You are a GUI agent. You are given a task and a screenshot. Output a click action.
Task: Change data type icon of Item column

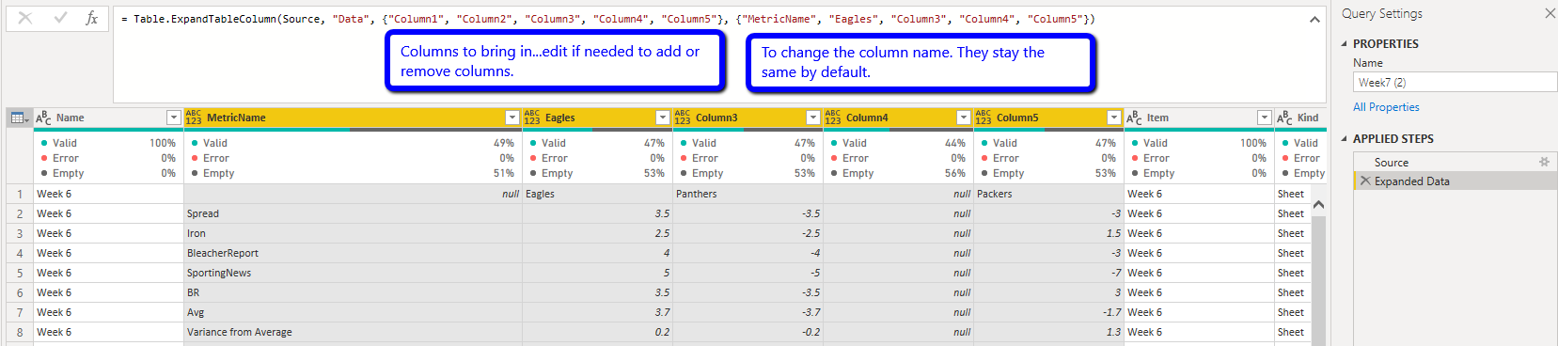click(x=1134, y=118)
